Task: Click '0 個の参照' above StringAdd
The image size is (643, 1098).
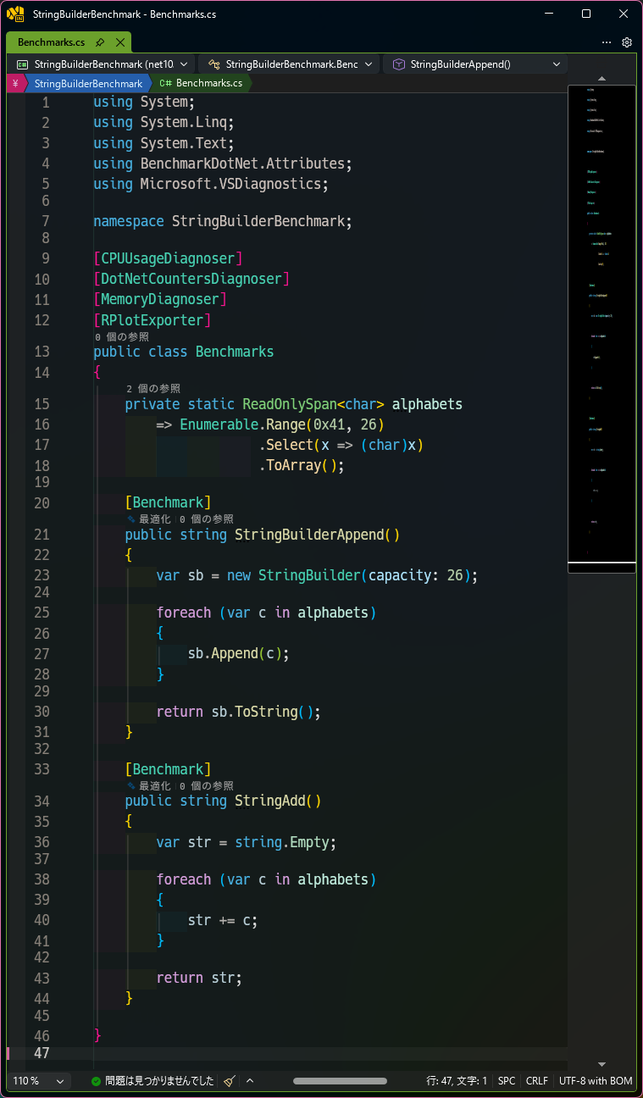Action: coord(206,785)
